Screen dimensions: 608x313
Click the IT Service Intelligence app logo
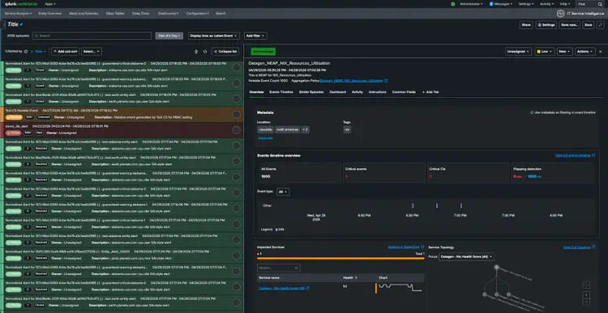[560, 14]
